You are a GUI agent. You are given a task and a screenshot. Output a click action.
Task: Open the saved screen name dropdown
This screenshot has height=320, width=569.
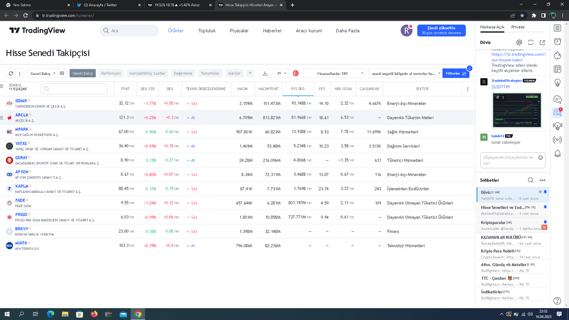(405, 73)
